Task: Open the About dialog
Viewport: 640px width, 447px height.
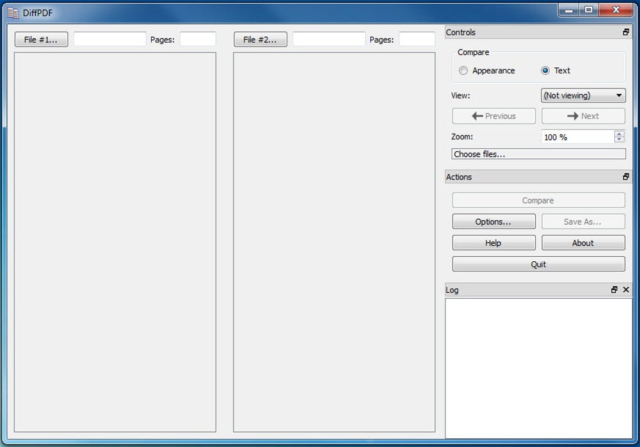Action: (x=583, y=242)
